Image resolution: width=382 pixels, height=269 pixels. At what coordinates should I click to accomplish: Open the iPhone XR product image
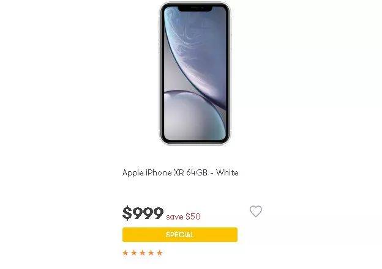coord(195,73)
